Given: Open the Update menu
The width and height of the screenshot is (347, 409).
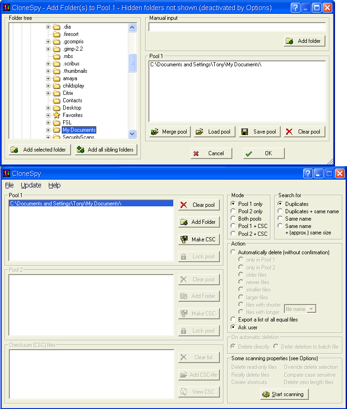Looking at the screenshot, I should click(x=31, y=185).
